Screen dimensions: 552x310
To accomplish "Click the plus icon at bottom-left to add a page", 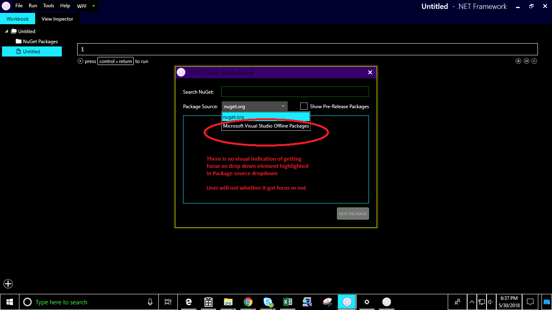I will [x=8, y=284].
